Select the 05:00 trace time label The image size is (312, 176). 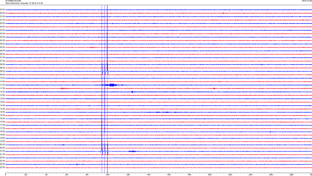2,44
